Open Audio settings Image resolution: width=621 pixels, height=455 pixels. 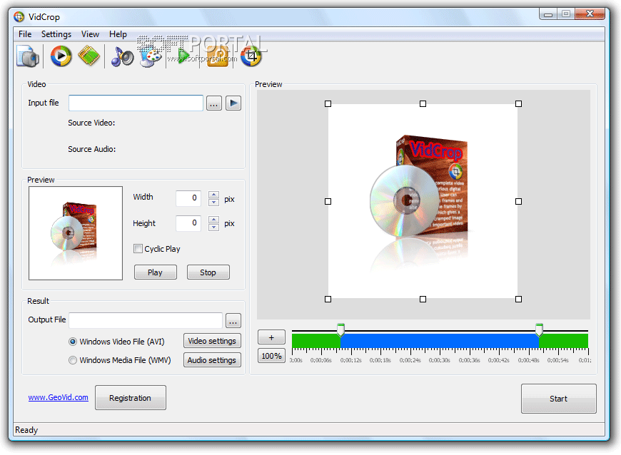pyautogui.click(x=212, y=360)
